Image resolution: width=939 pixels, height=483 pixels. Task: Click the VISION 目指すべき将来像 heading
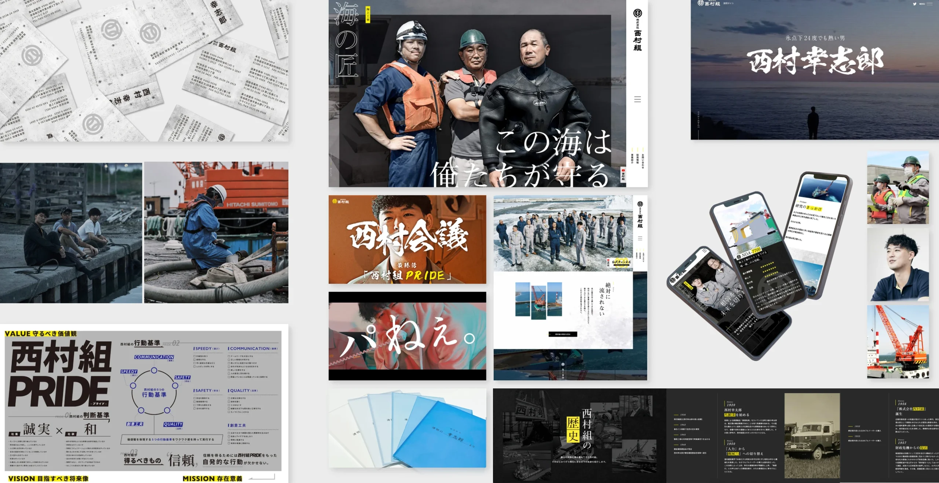click(48, 479)
